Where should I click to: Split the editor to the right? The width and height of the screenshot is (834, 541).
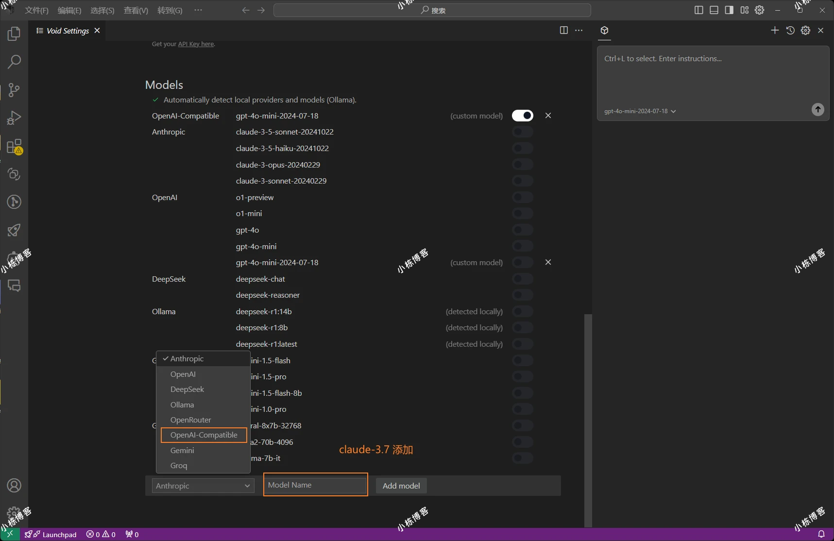563,31
